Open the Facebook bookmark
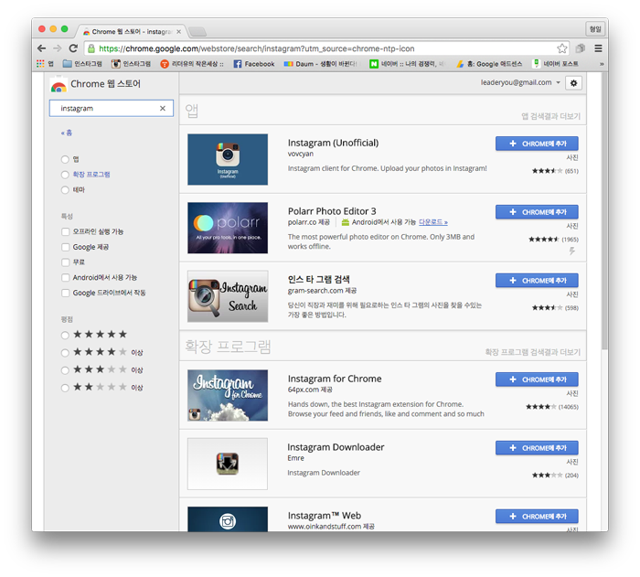This screenshot has width=640, height=577. pos(254,64)
